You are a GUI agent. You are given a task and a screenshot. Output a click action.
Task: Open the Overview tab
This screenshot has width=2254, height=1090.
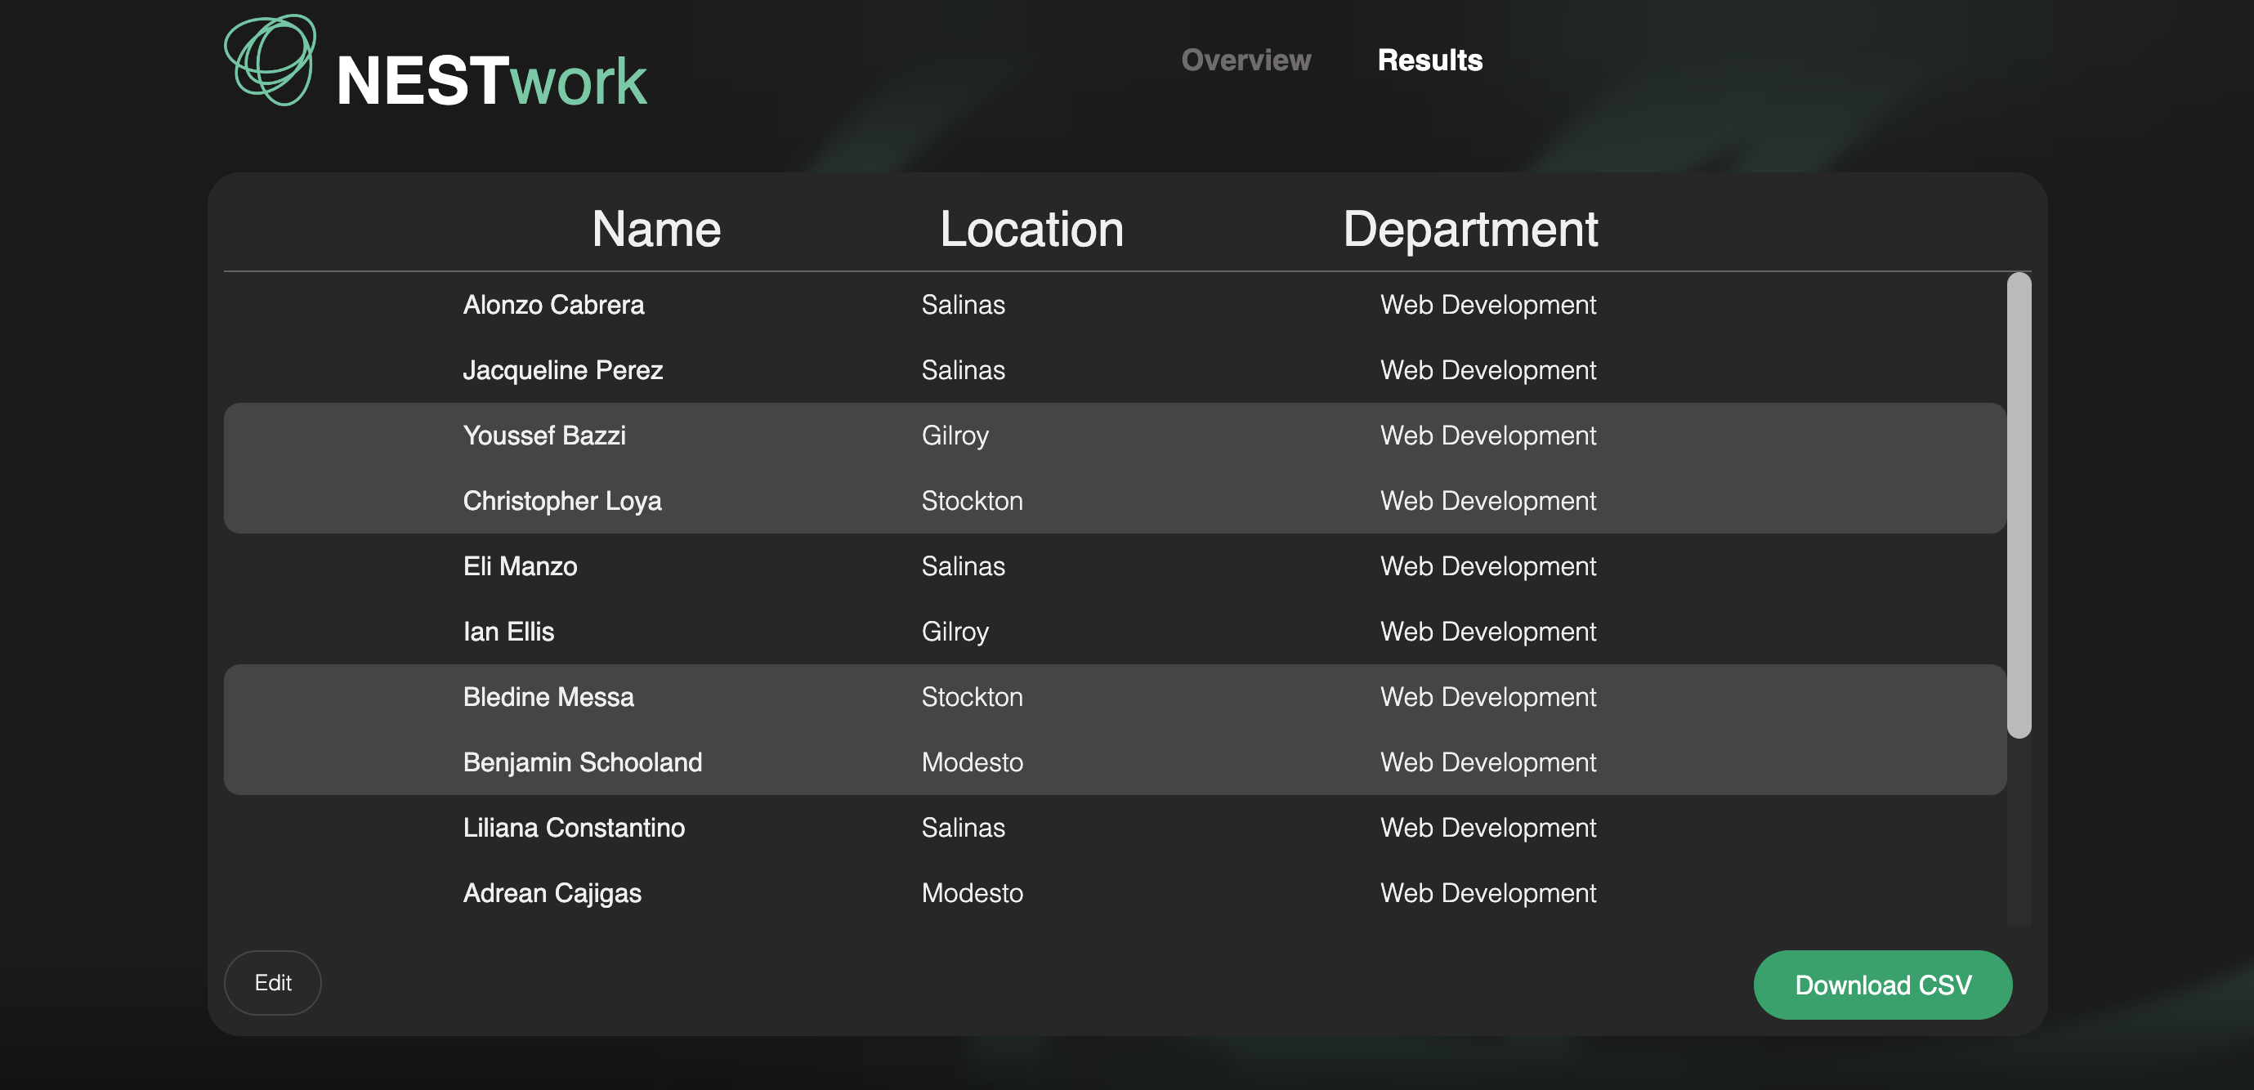pos(1246,60)
